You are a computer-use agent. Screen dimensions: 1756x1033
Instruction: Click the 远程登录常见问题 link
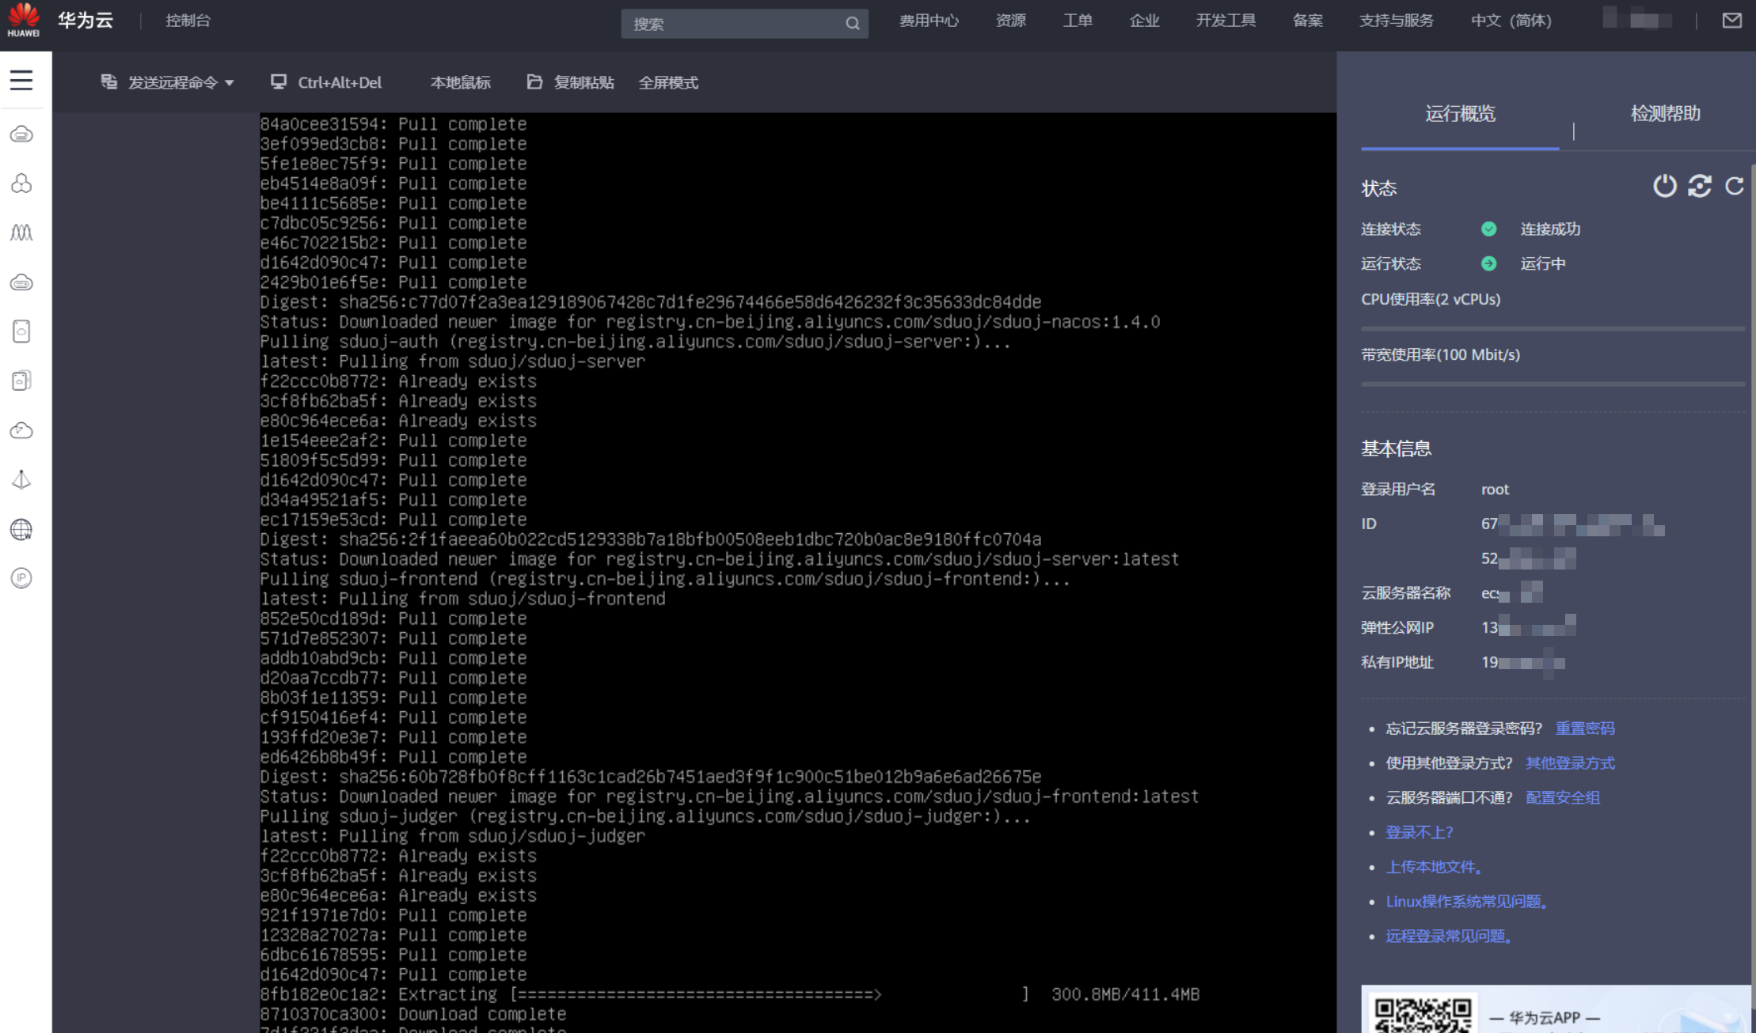coord(1450,937)
